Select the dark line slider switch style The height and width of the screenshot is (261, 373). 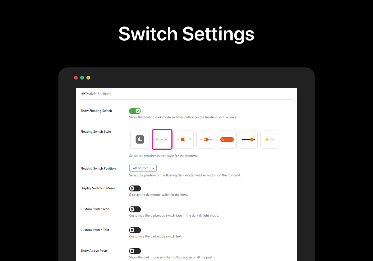tap(248, 140)
